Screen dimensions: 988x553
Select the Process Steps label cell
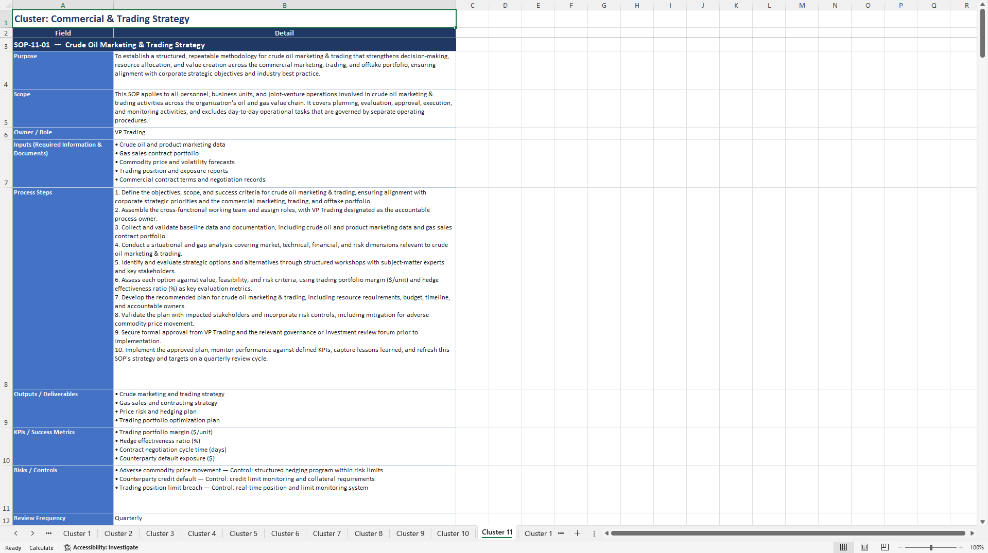(x=63, y=288)
